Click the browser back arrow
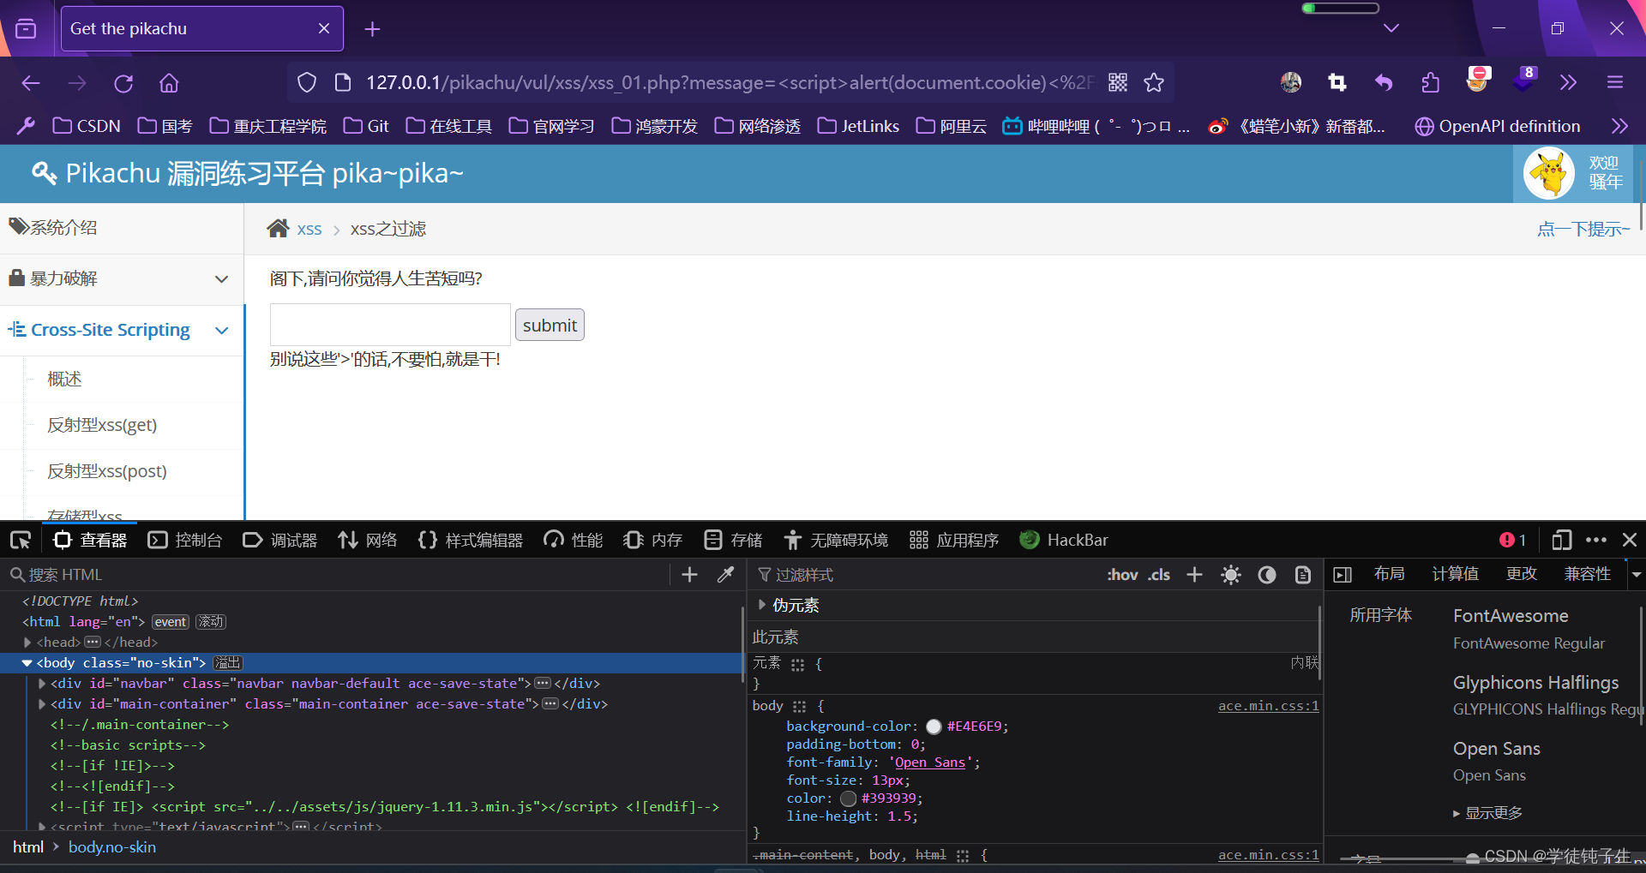 31,83
